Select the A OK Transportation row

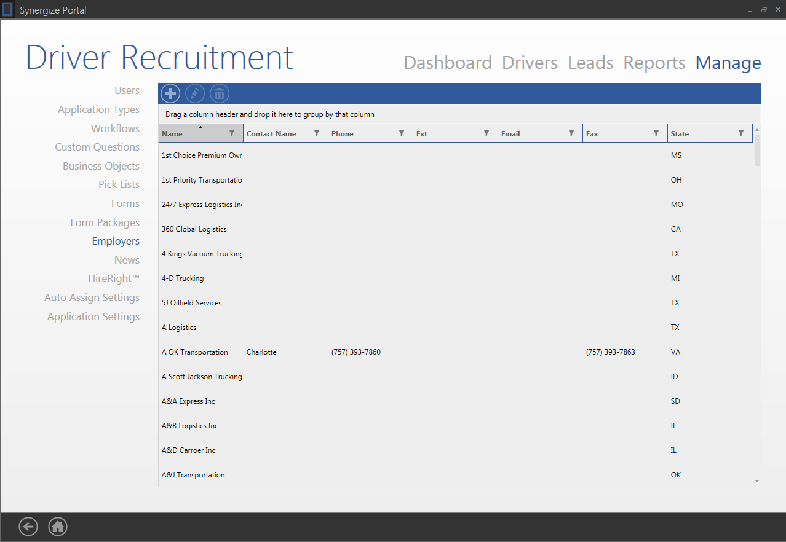tap(195, 352)
